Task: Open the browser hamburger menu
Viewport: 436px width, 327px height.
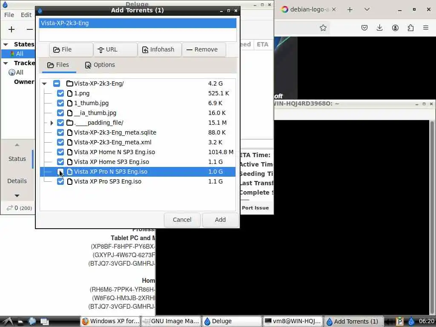Action: (x=426, y=28)
